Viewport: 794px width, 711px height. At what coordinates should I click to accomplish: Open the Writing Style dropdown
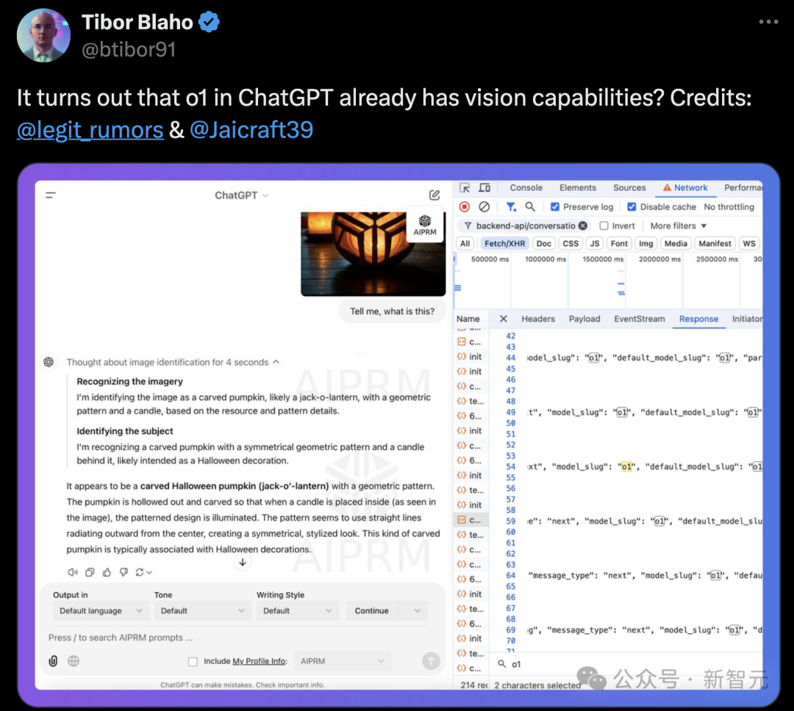pos(297,611)
